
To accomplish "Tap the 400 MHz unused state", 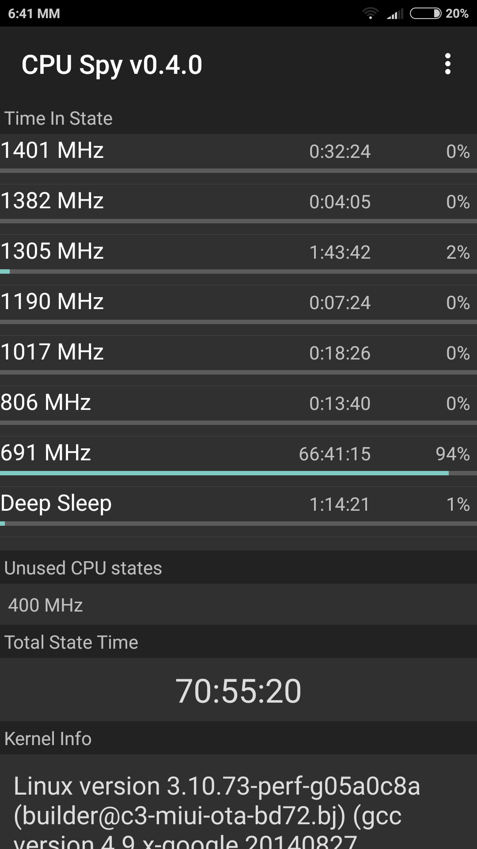I will pyautogui.click(x=45, y=605).
